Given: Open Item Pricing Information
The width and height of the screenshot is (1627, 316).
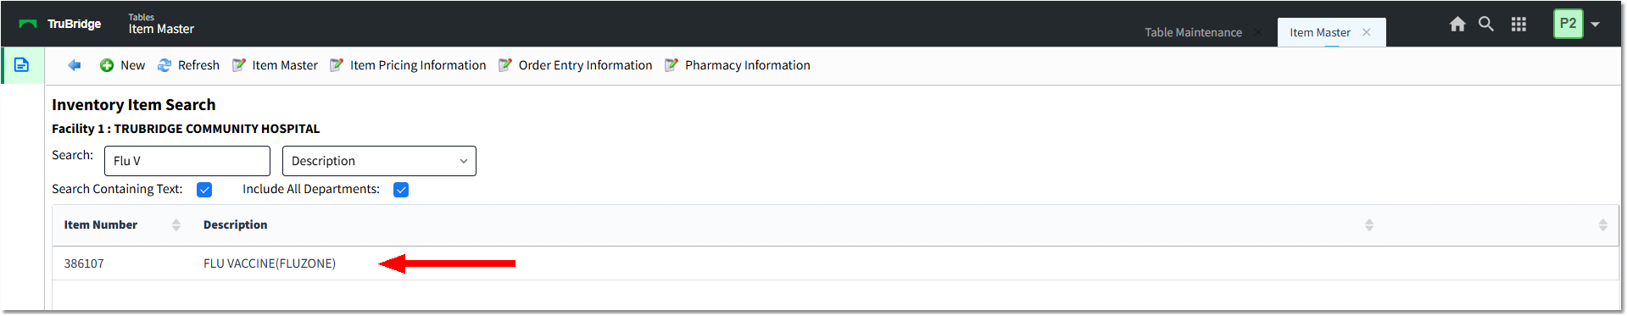Looking at the screenshot, I should pos(408,65).
